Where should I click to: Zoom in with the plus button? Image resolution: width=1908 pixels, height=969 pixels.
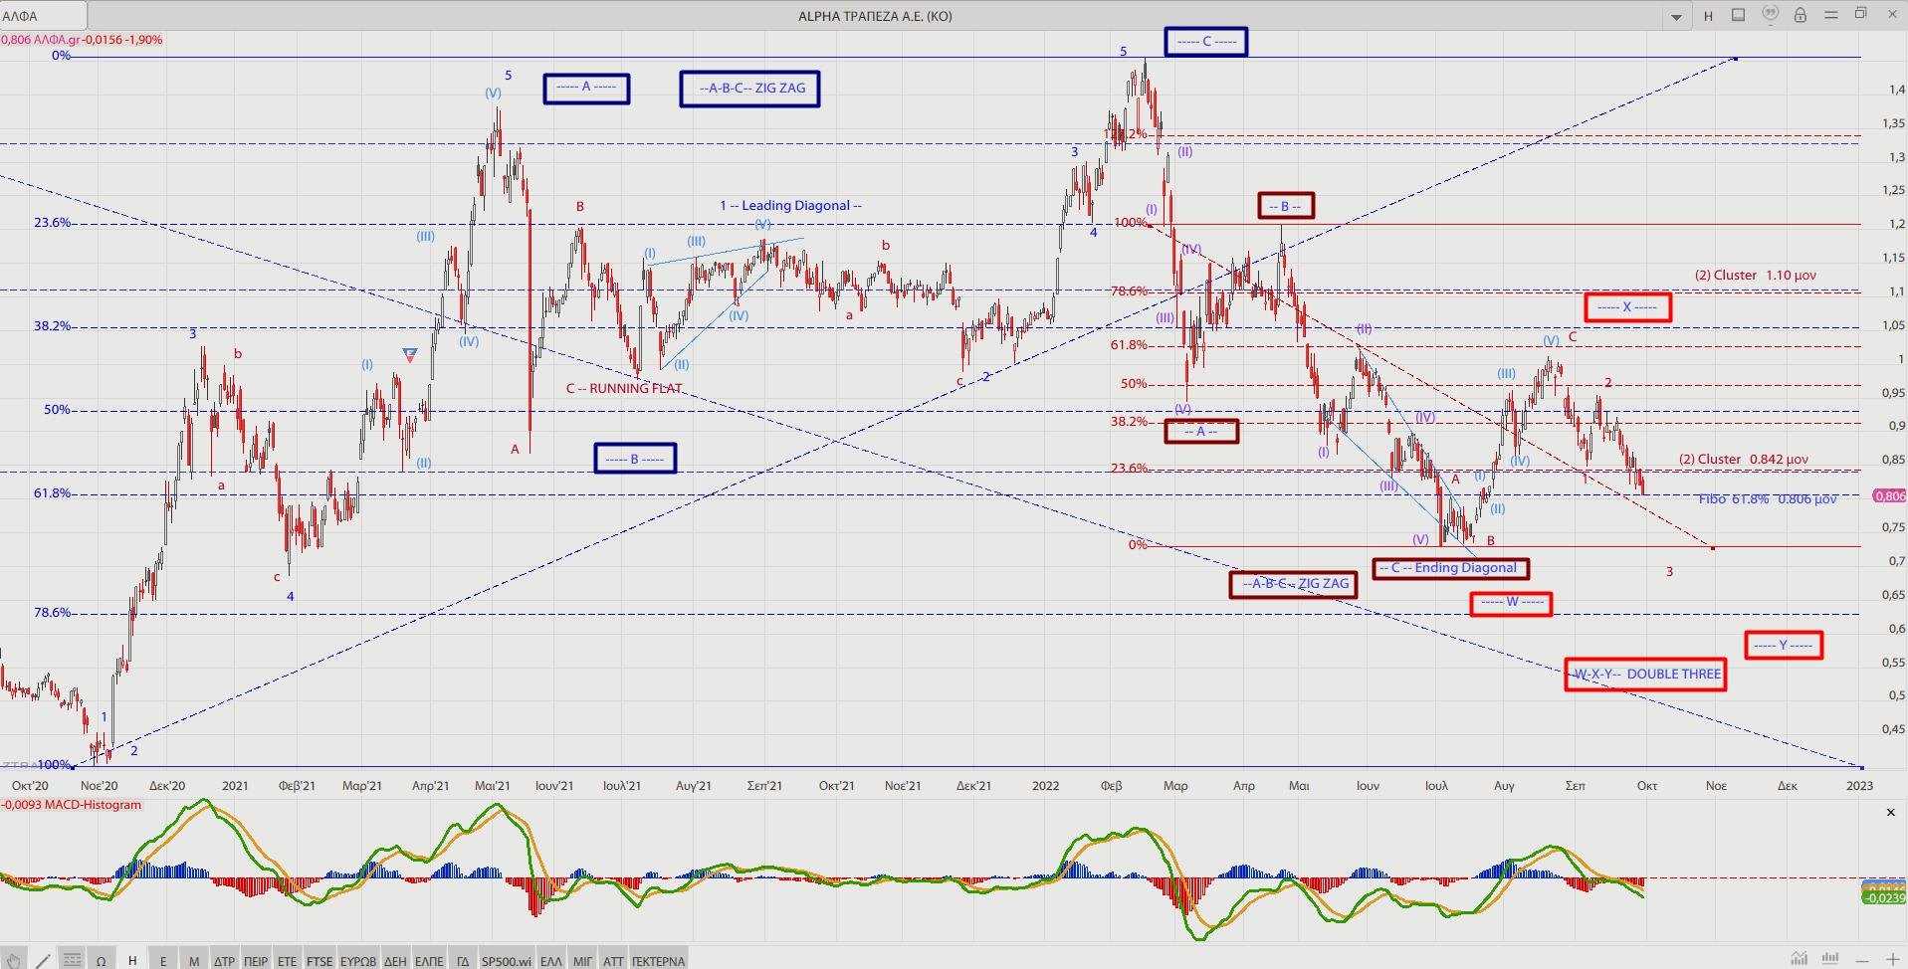pos(1893,959)
